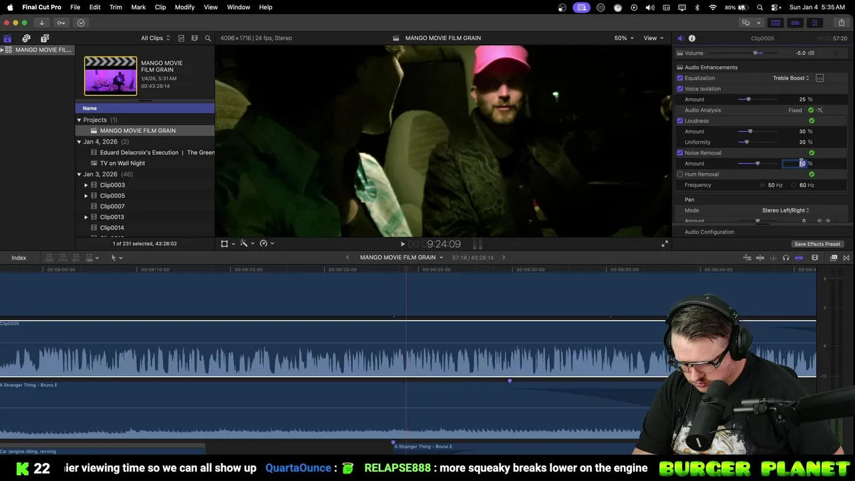Click the Share export icon

(841, 23)
